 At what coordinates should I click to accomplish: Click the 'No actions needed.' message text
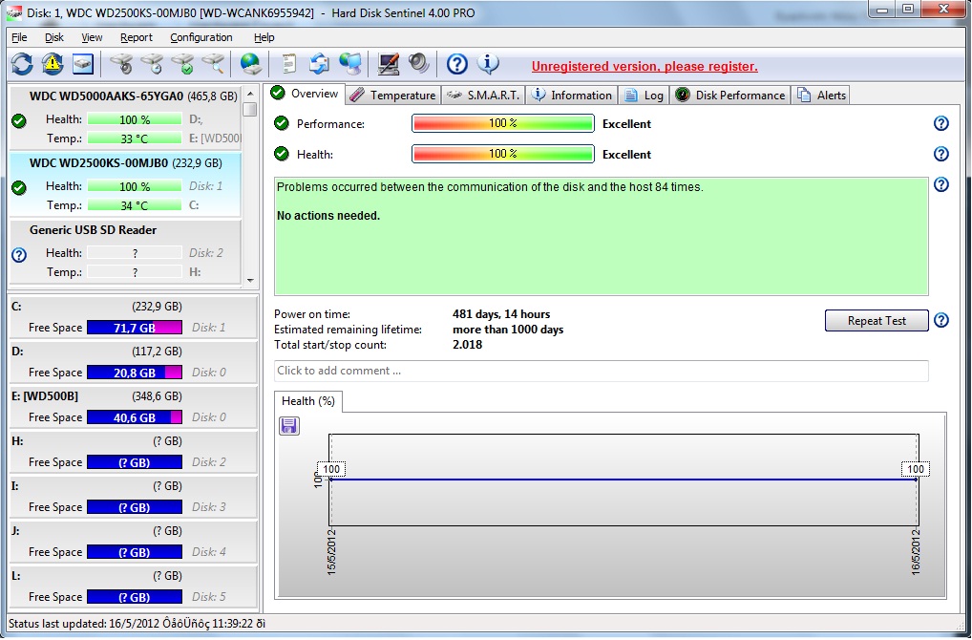coord(328,216)
